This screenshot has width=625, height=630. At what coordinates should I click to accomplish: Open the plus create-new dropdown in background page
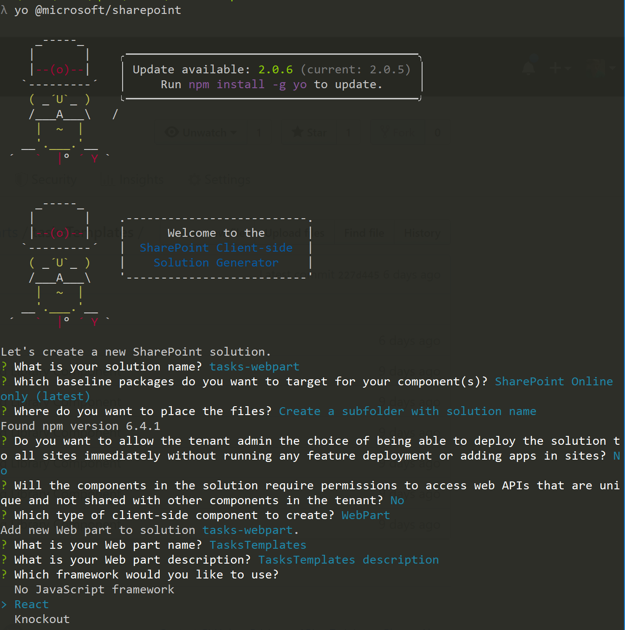[560, 68]
